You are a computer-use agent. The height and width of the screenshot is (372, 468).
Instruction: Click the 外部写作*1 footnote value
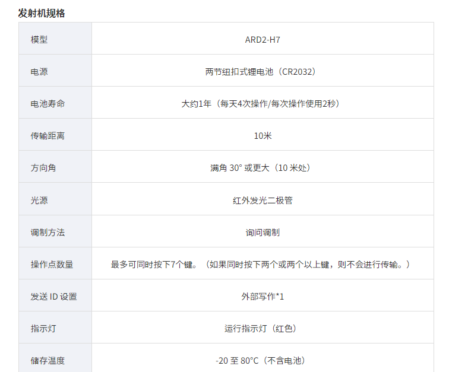(263, 296)
